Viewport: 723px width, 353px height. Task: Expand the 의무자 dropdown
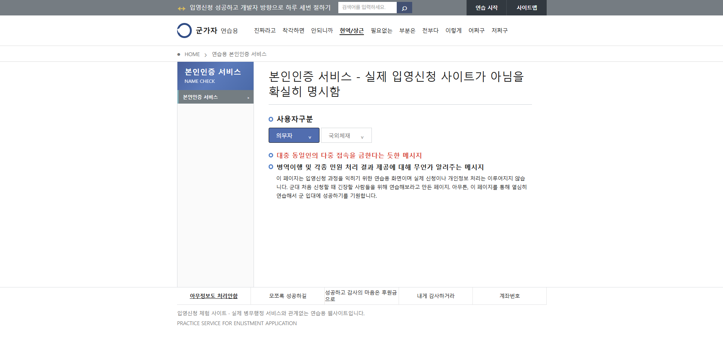294,135
